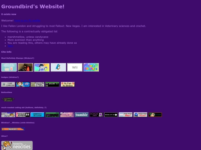Click the dark green terminal-style button
Screen dimensions: 201x150
click(x=52, y=115)
